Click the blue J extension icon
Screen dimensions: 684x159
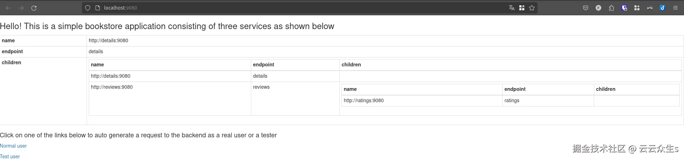click(662, 8)
